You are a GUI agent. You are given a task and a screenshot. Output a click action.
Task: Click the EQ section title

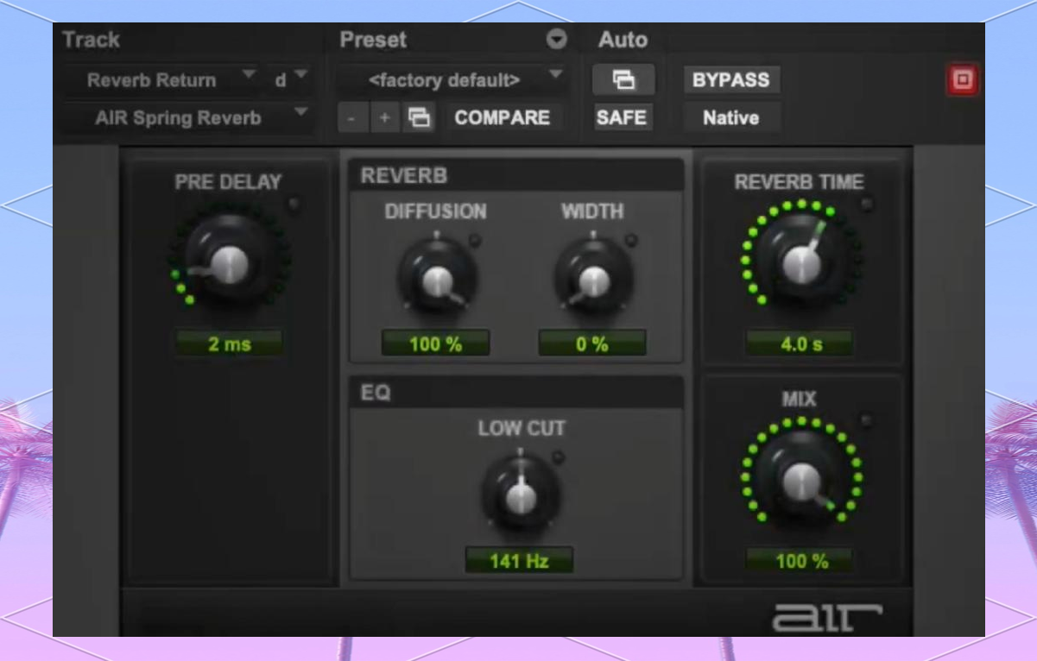(x=376, y=393)
